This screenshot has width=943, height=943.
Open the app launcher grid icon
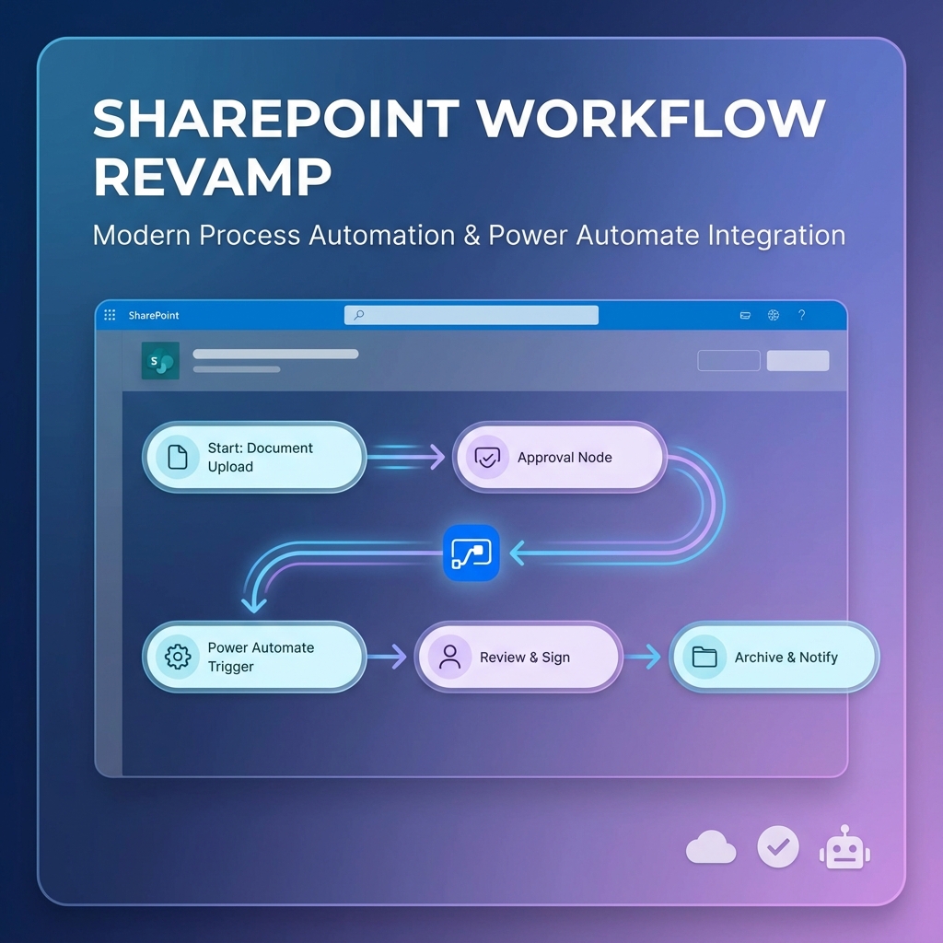tap(108, 314)
